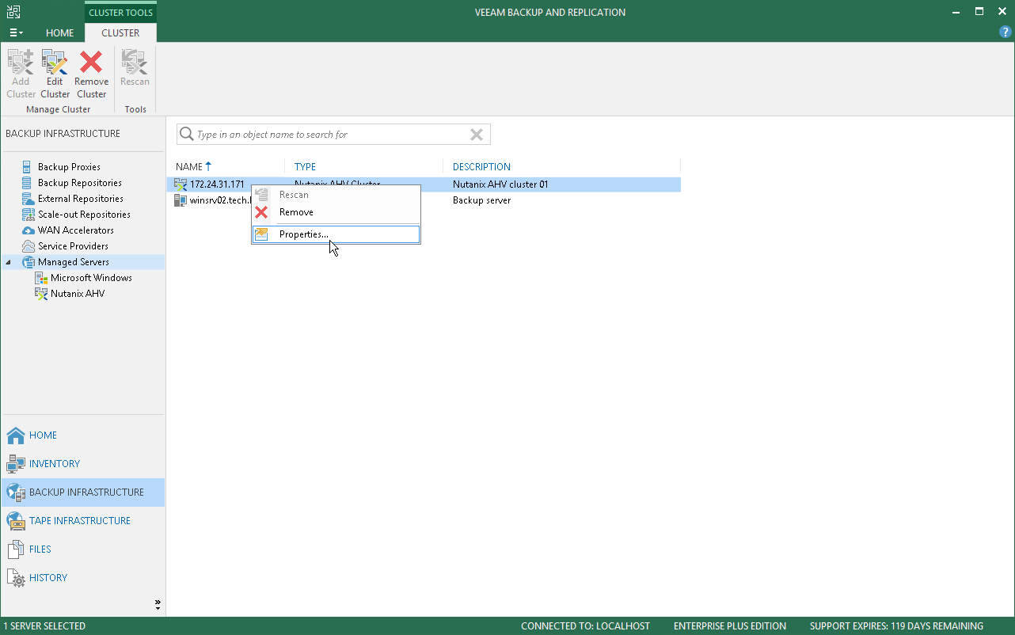Image resolution: width=1015 pixels, height=635 pixels.
Task: Collapse the Managed Servers tree node
Action: tap(9, 262)
